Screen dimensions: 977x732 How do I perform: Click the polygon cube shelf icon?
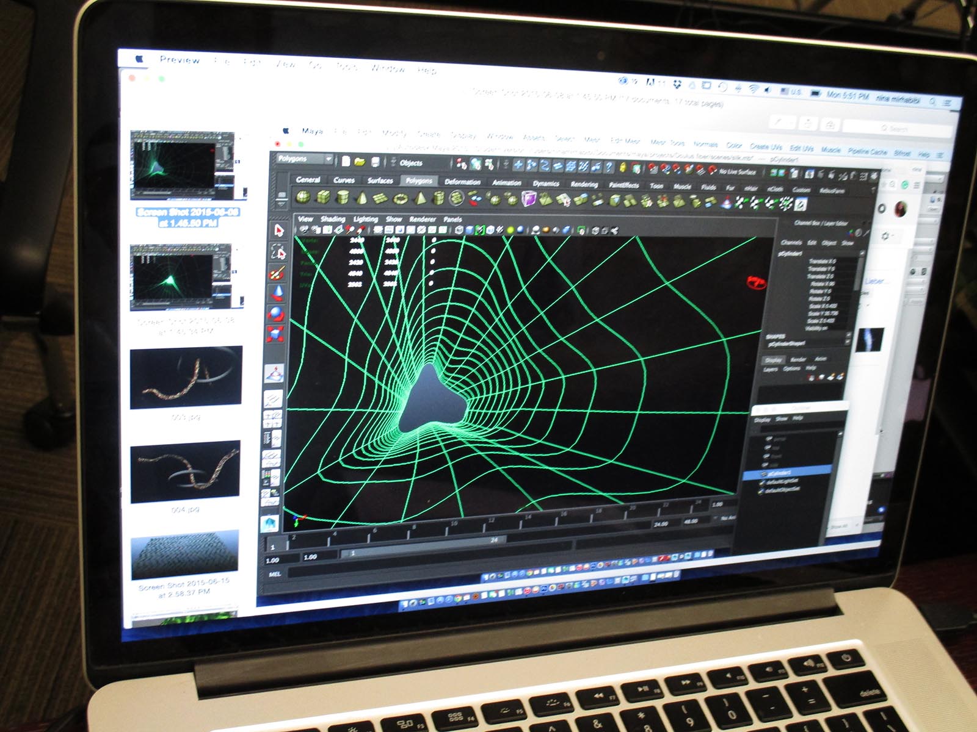(x=323, y=196)
